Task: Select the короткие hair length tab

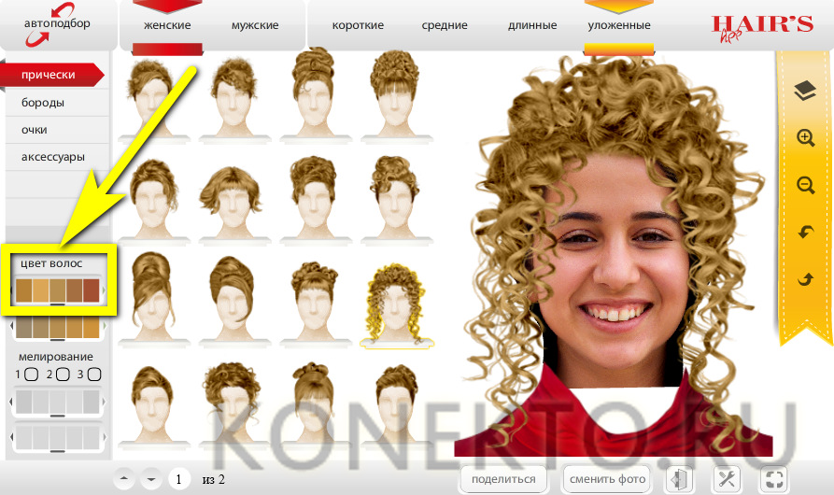Action: pyautogui.click(x=356, y=26)
